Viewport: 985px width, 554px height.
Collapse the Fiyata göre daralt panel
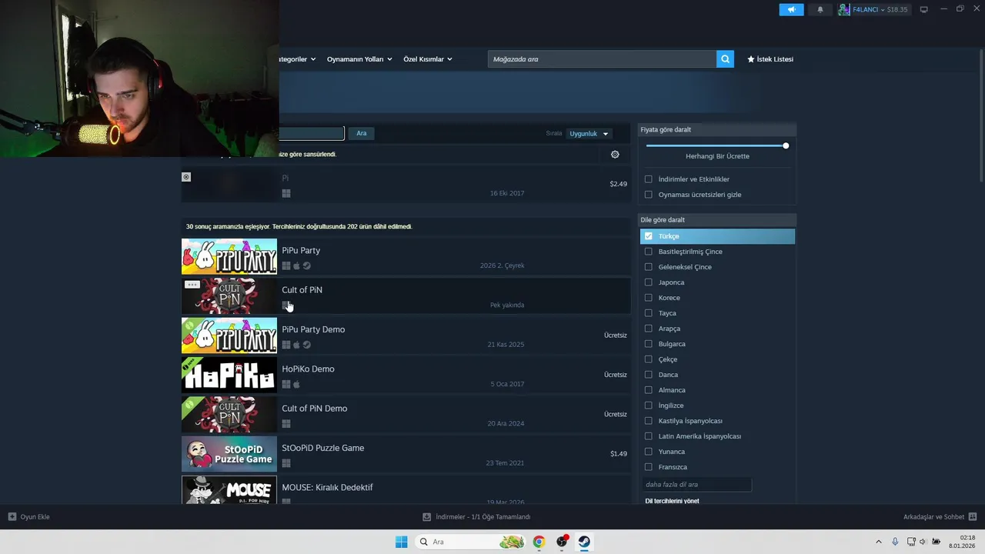717,129
